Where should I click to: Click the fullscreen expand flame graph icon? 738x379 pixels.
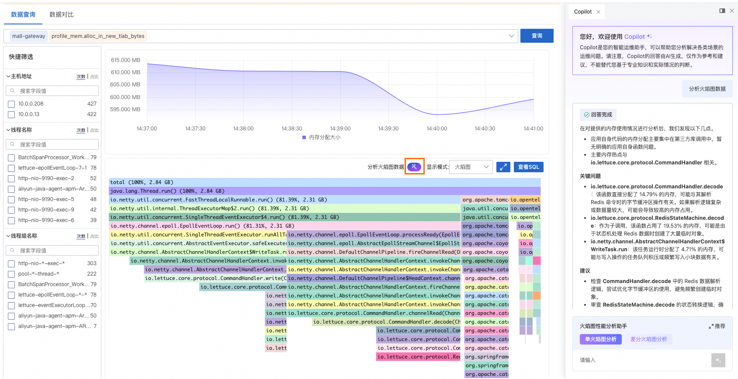[x=503, y=167]
